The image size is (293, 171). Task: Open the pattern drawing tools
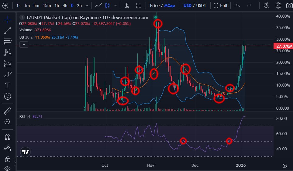coord(8,53)
